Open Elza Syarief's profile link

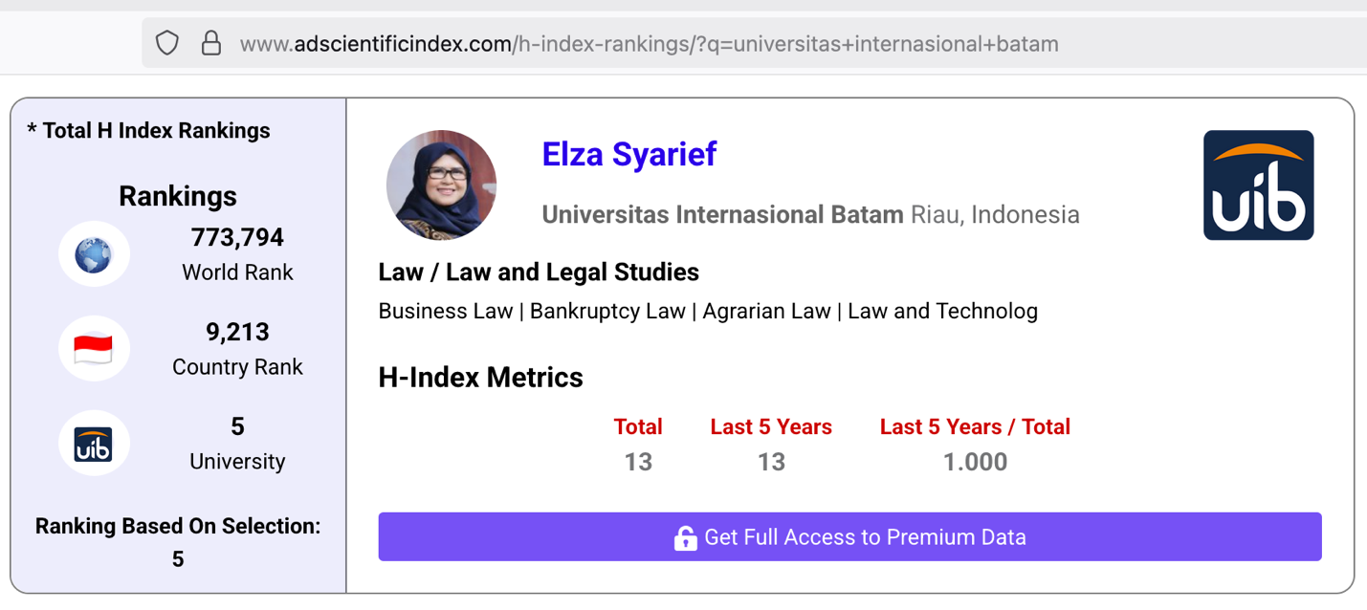628,154
